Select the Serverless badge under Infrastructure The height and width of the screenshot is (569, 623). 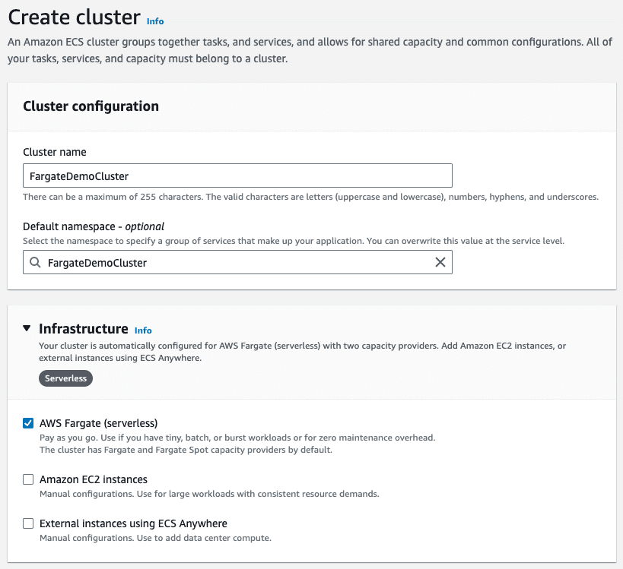click(65, 378)
